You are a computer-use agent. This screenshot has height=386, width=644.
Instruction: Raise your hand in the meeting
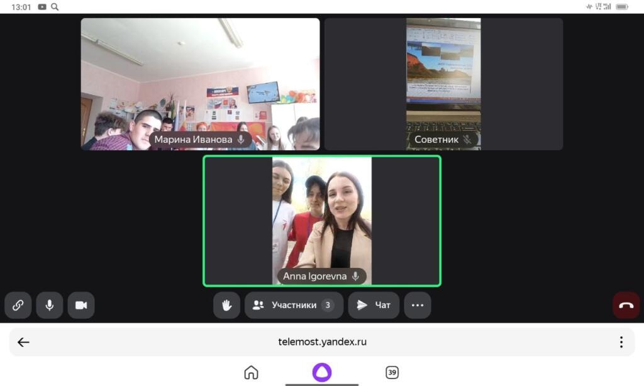point(226,305)
